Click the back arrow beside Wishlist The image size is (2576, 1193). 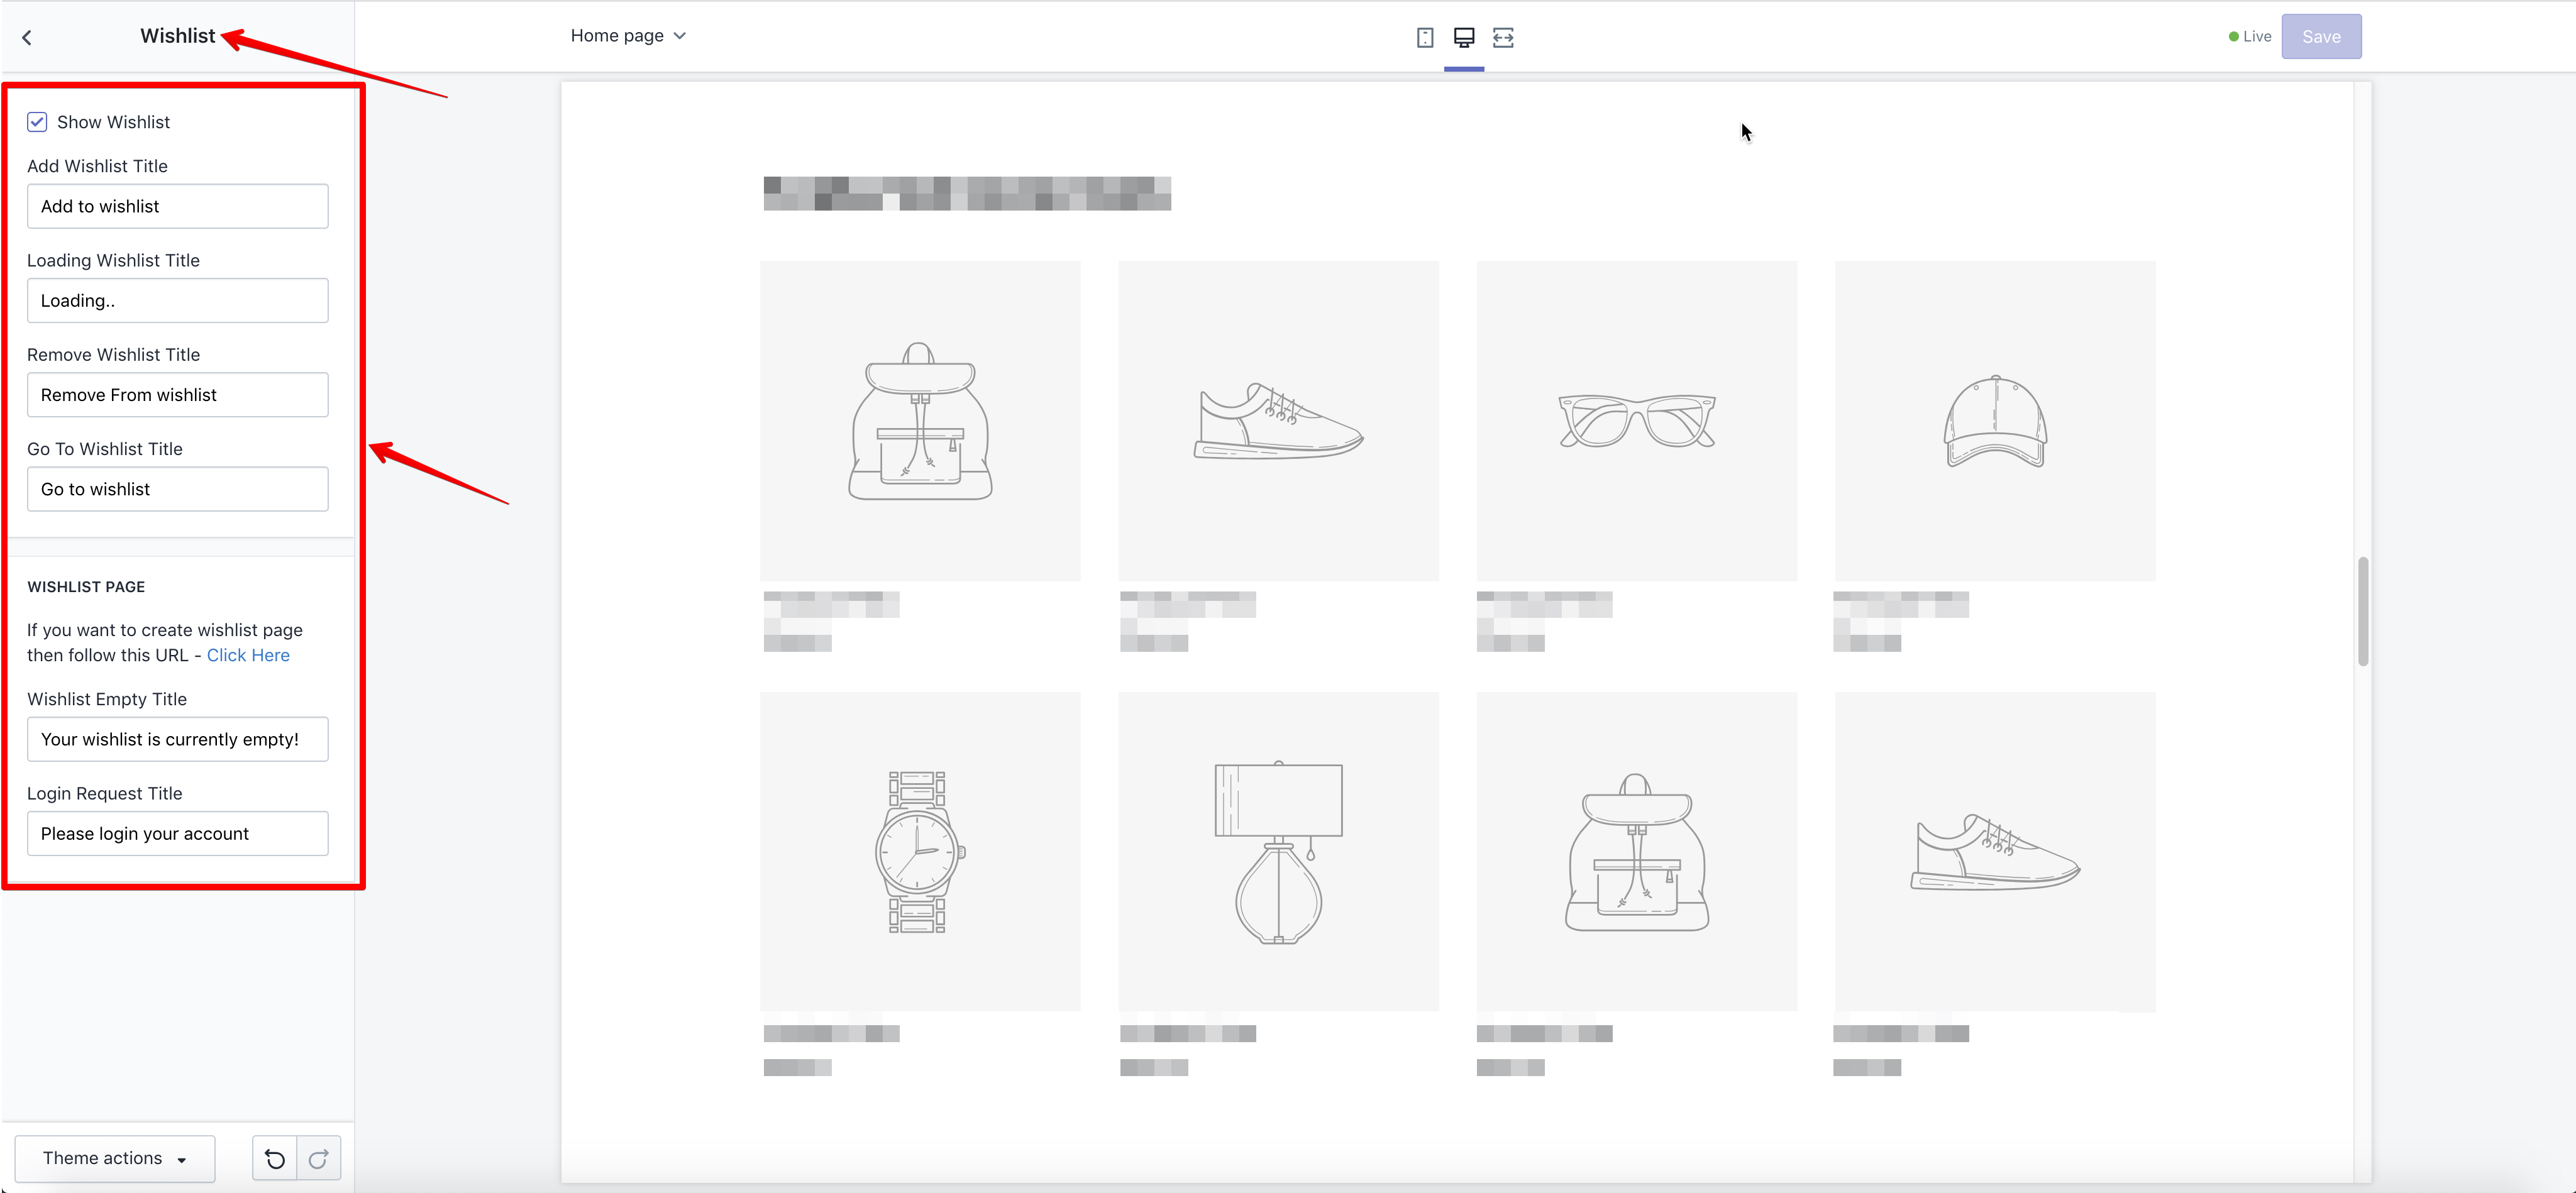(x=27, y=37)
